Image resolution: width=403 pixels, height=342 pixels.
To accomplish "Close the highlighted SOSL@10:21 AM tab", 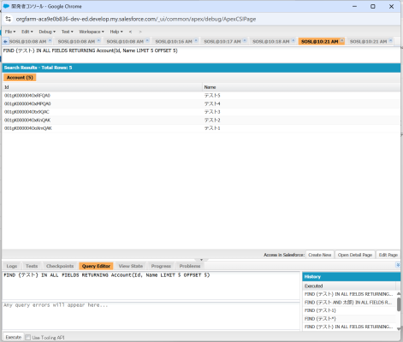I will point(341,40).
